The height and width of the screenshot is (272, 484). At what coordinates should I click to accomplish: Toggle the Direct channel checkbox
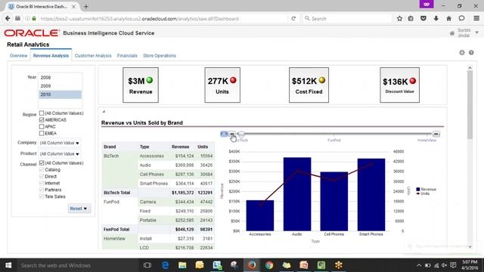(x=42, y=176)
